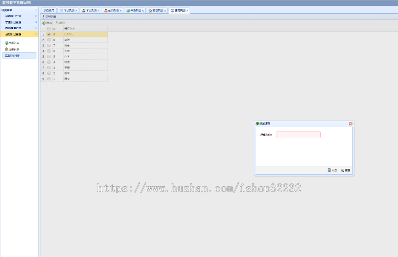Click the course name cell in ID 8 row
The height and width of the screenshot is (257, 398).
[85, 40]
